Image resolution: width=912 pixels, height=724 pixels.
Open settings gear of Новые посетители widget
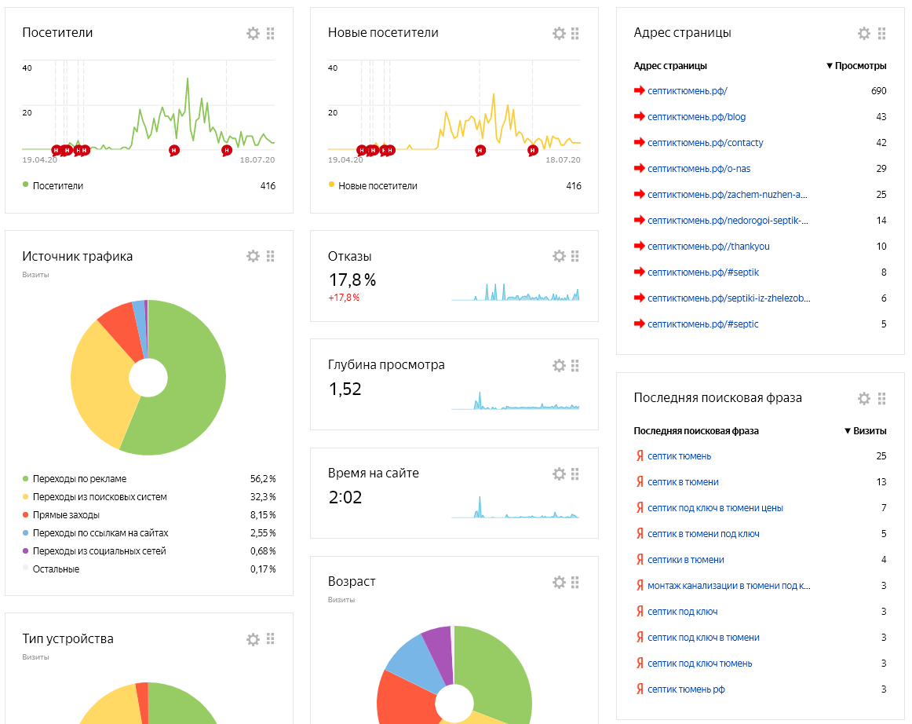[x=559, y=33]
